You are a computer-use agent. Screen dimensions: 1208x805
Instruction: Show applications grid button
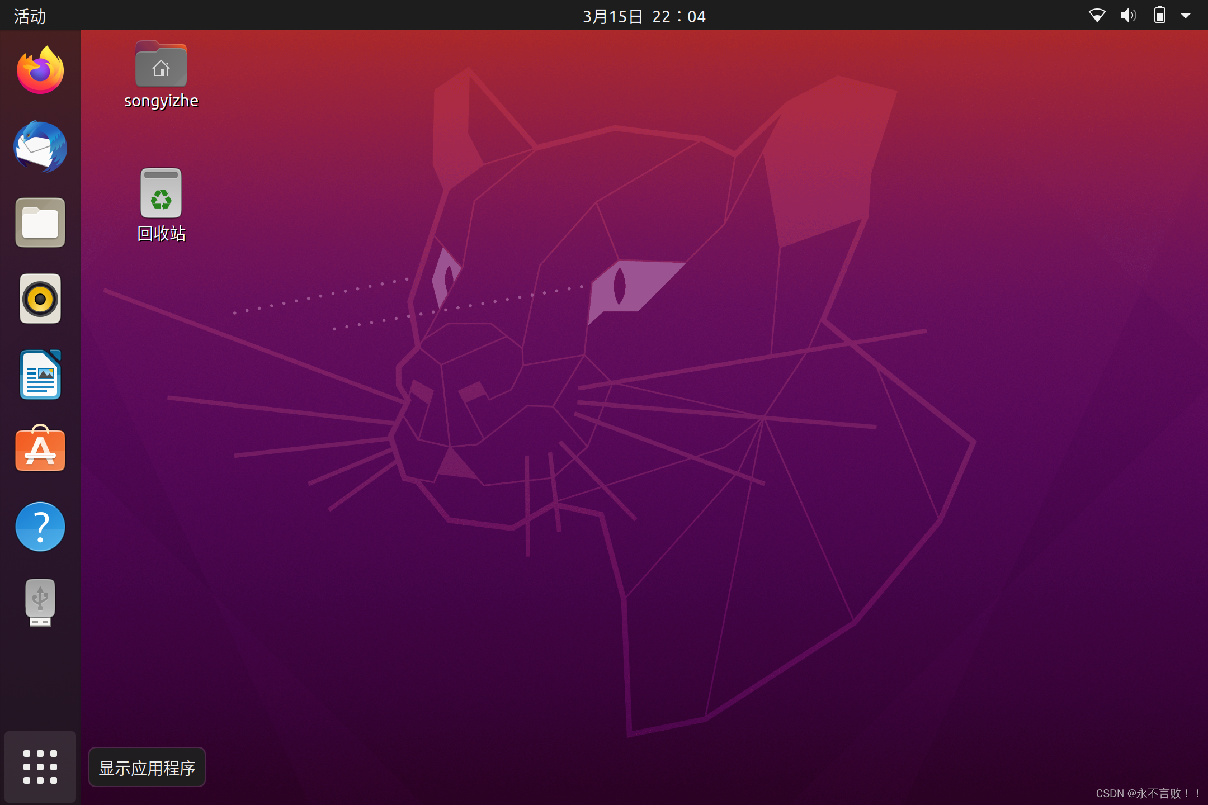tap(40, 766)
